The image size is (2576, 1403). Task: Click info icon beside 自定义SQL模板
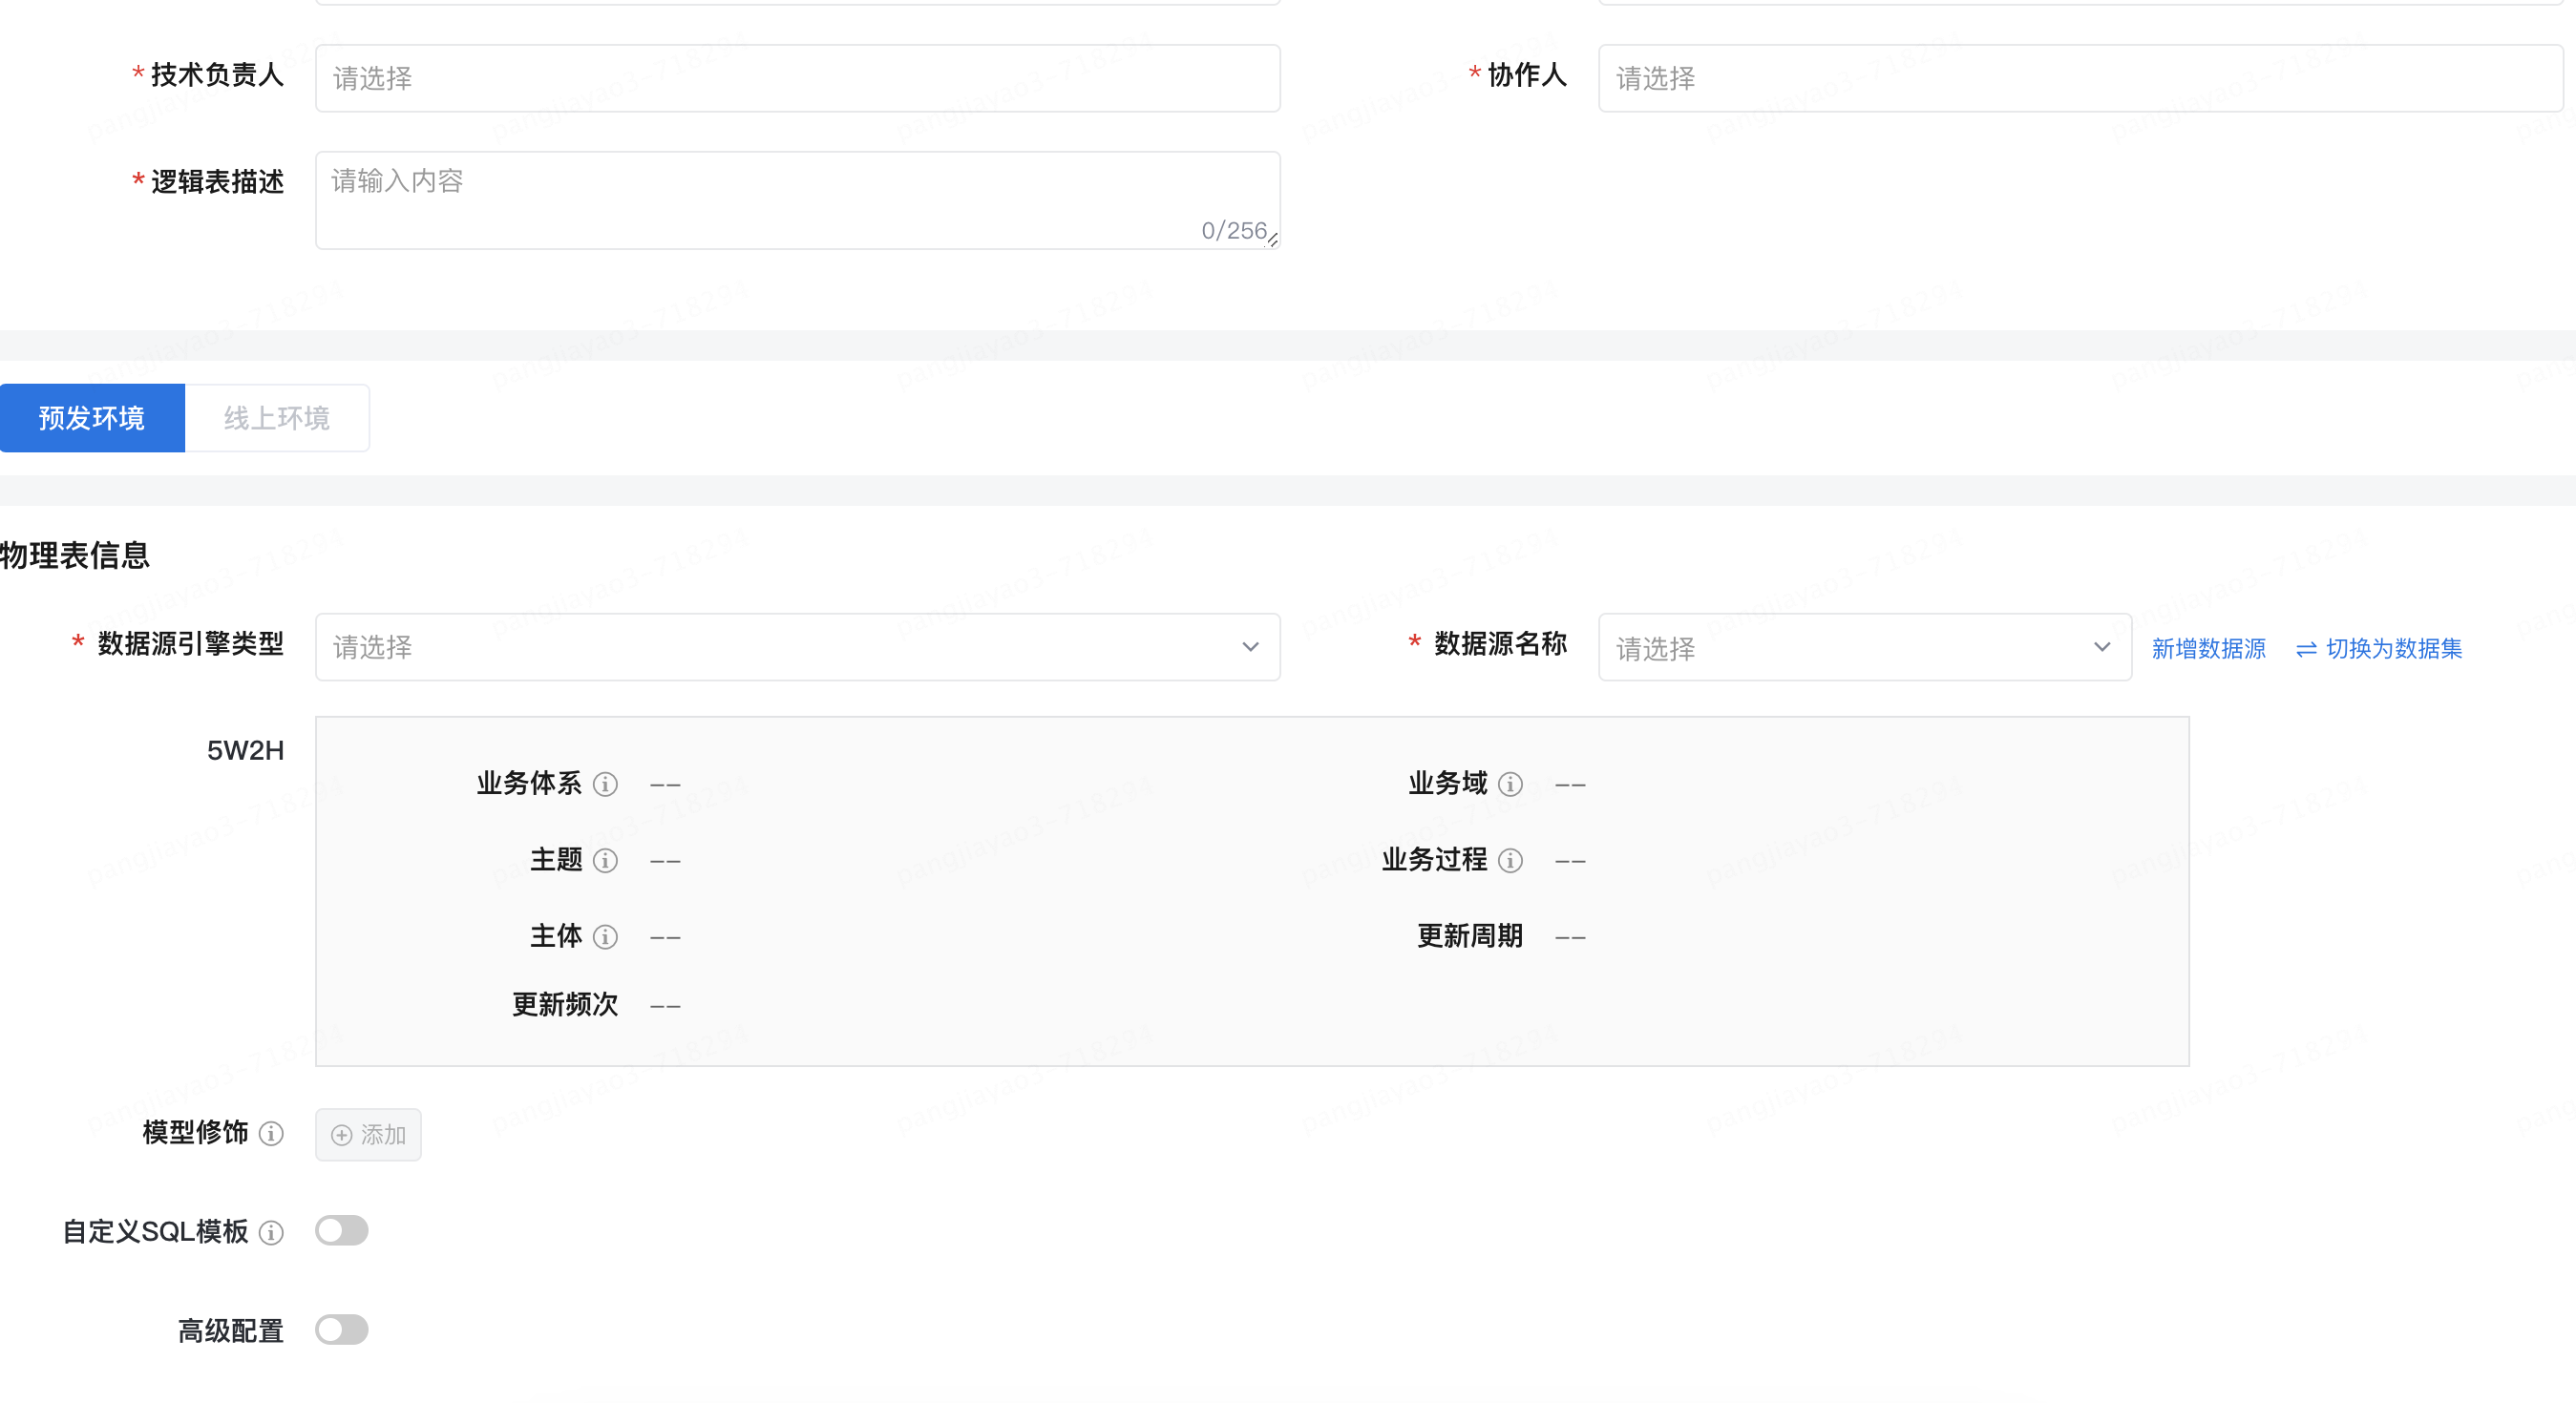tap(271, 1232)
